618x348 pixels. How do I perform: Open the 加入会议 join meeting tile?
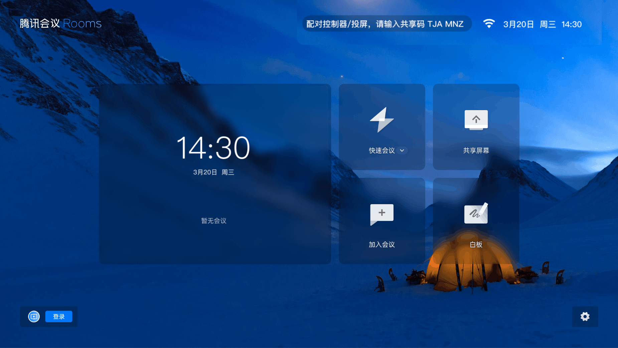[x=382, y=221]
